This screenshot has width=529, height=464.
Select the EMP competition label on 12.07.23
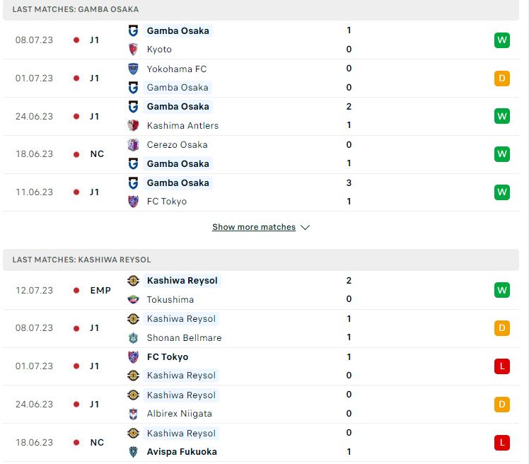click(100, 290)
